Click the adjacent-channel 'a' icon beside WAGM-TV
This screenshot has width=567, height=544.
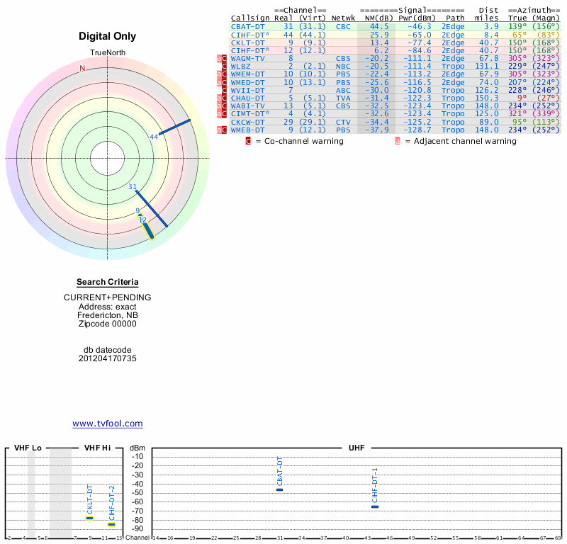coord(219,59)
